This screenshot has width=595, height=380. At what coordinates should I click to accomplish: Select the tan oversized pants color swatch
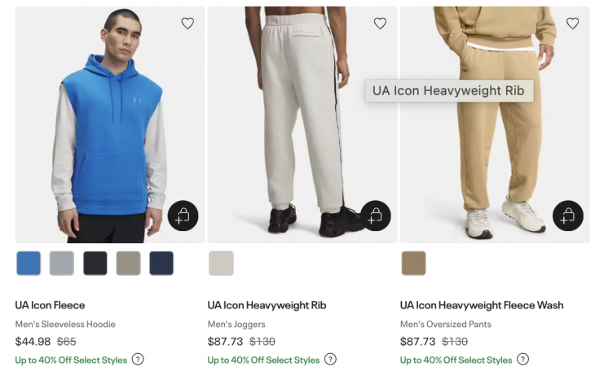(x=413, y=263)
